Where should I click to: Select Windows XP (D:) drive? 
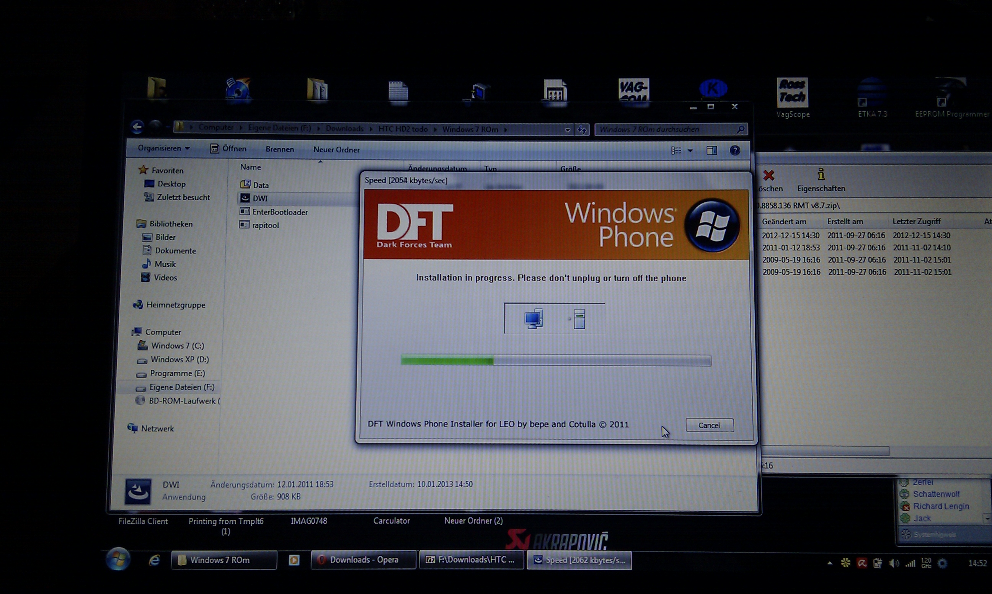[179, 359]
